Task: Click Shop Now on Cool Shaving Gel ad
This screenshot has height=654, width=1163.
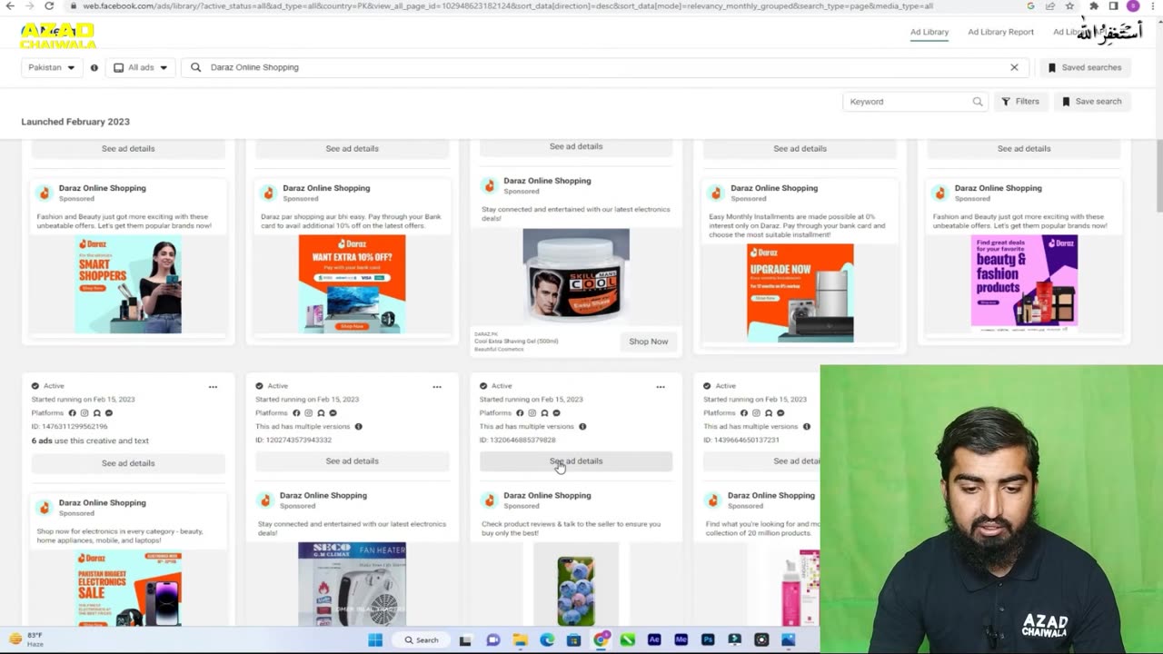Action: point(649,342)
